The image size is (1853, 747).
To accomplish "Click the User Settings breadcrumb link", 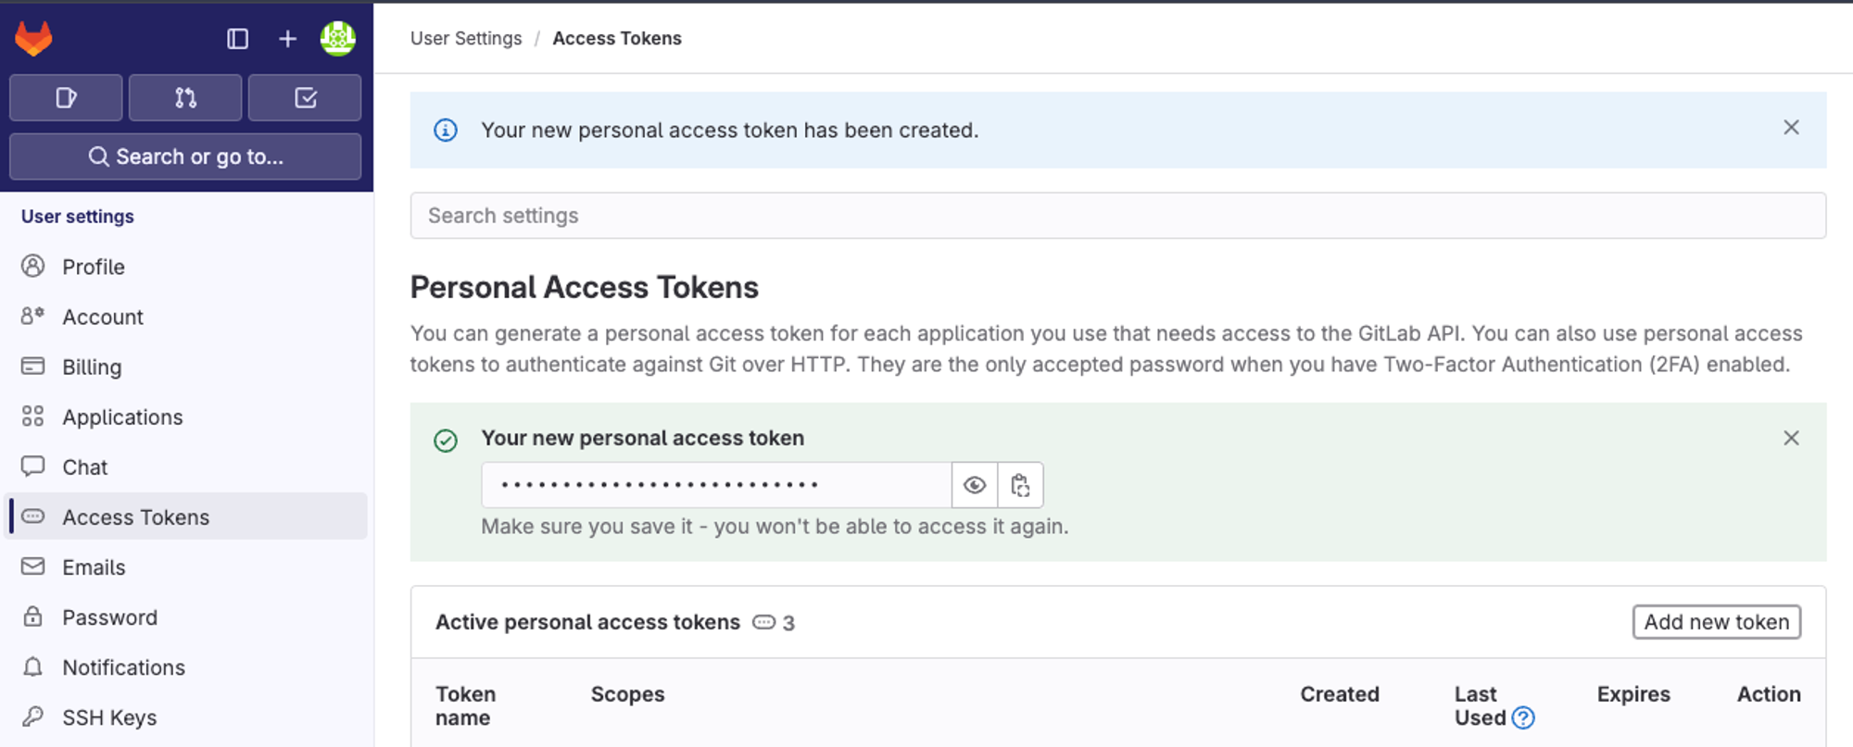I will tap(466, 39).
